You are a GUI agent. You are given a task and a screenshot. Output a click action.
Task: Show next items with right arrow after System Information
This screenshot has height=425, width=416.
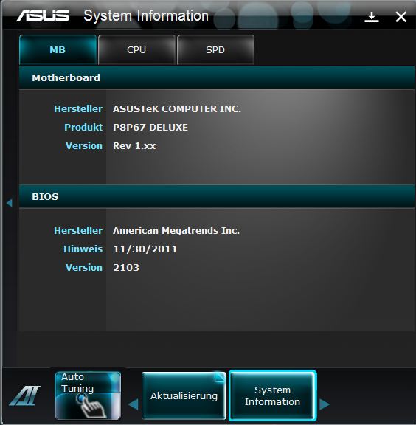324,404
